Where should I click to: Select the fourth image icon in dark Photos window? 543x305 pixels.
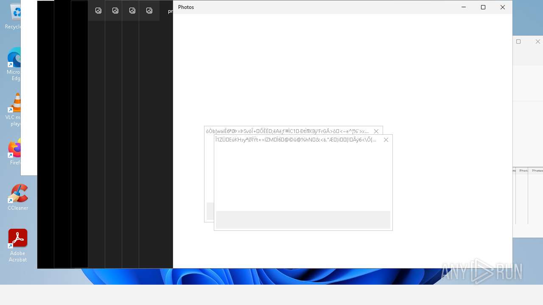(149, 11)
